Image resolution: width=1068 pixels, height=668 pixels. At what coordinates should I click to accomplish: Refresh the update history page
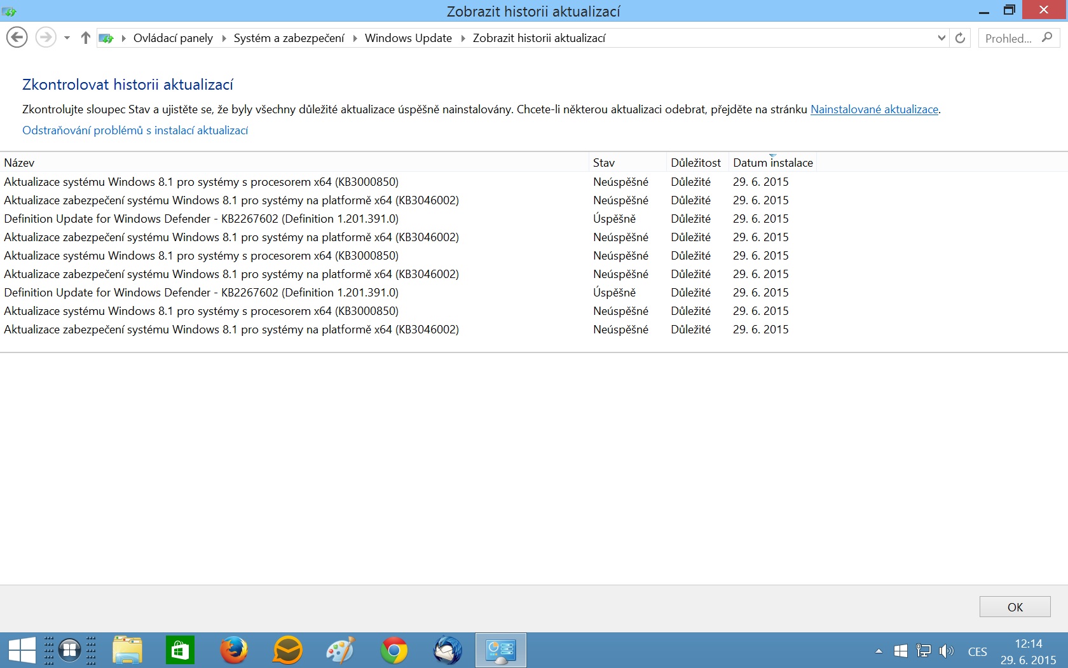coord(960,38)
